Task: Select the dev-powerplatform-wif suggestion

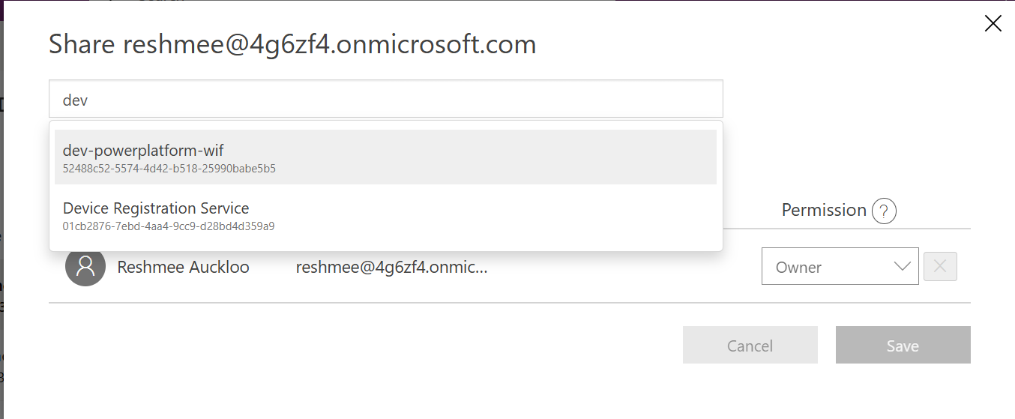Action: 143,151
